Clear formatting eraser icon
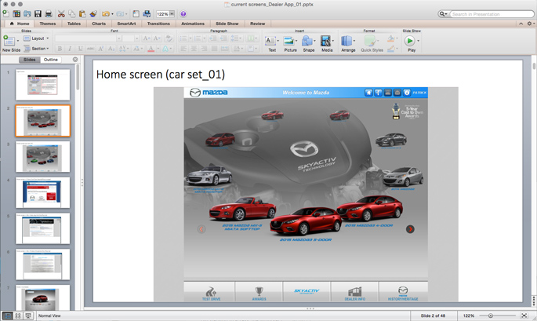537x321 pixels. [x=169, y=38]
